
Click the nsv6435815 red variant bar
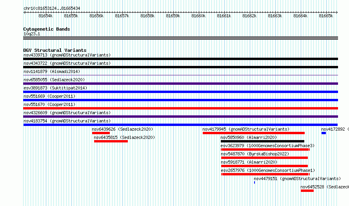click(x=111, y=141)
